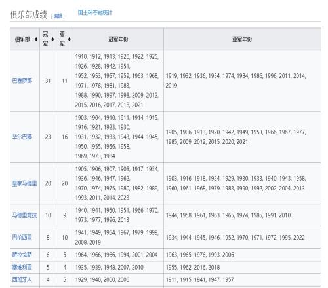The image size is (328, 288).
Task: Open the 塞维利亚 club link
Action: coord(22,267)
